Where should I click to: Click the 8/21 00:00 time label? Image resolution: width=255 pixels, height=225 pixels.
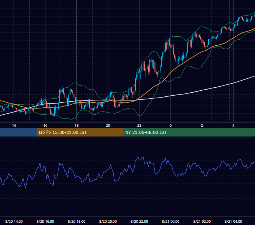[x=171, y=221]
